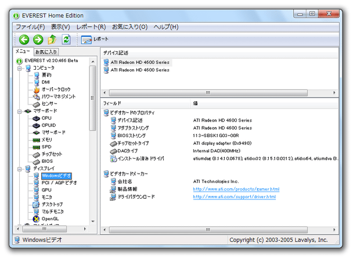Click the 113-SBSK1G03-00R BIOS value
Image resolution: width=353 pixels, height=258 pixels.
216,135
